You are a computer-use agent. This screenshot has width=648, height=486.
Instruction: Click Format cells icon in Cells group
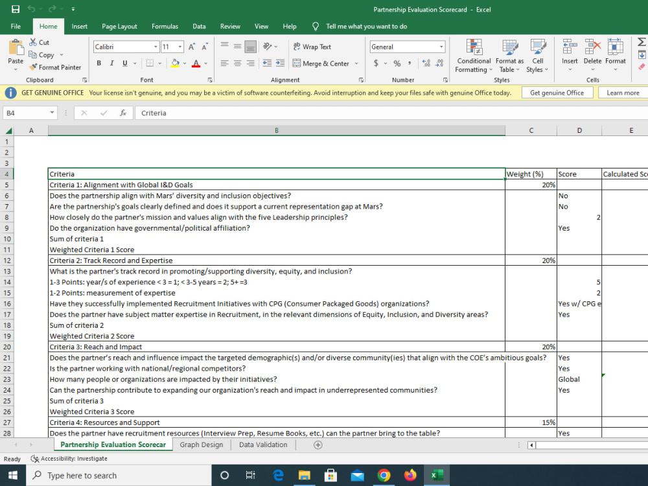[615, 47]
